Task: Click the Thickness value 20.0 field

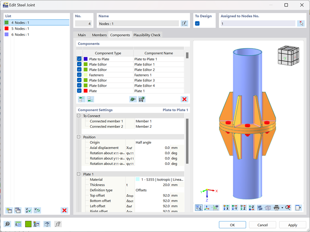Action: (153, 185)
